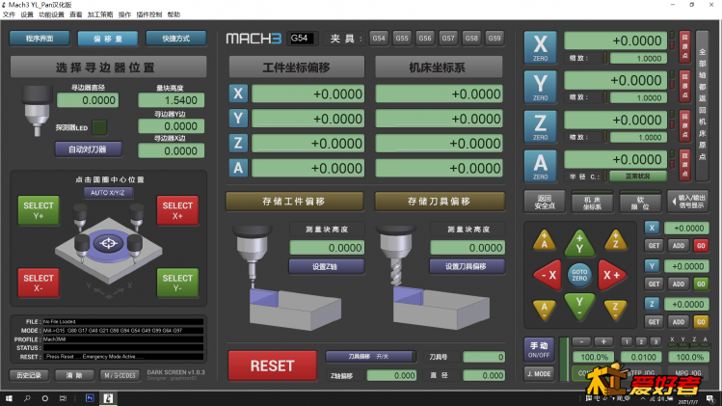Expand 输入/输出信号显示 panel

coord(688,202)
